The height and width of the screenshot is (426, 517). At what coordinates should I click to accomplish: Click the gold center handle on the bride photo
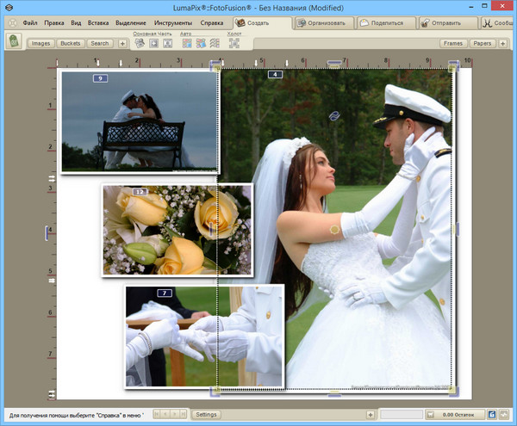coord(334,230)
